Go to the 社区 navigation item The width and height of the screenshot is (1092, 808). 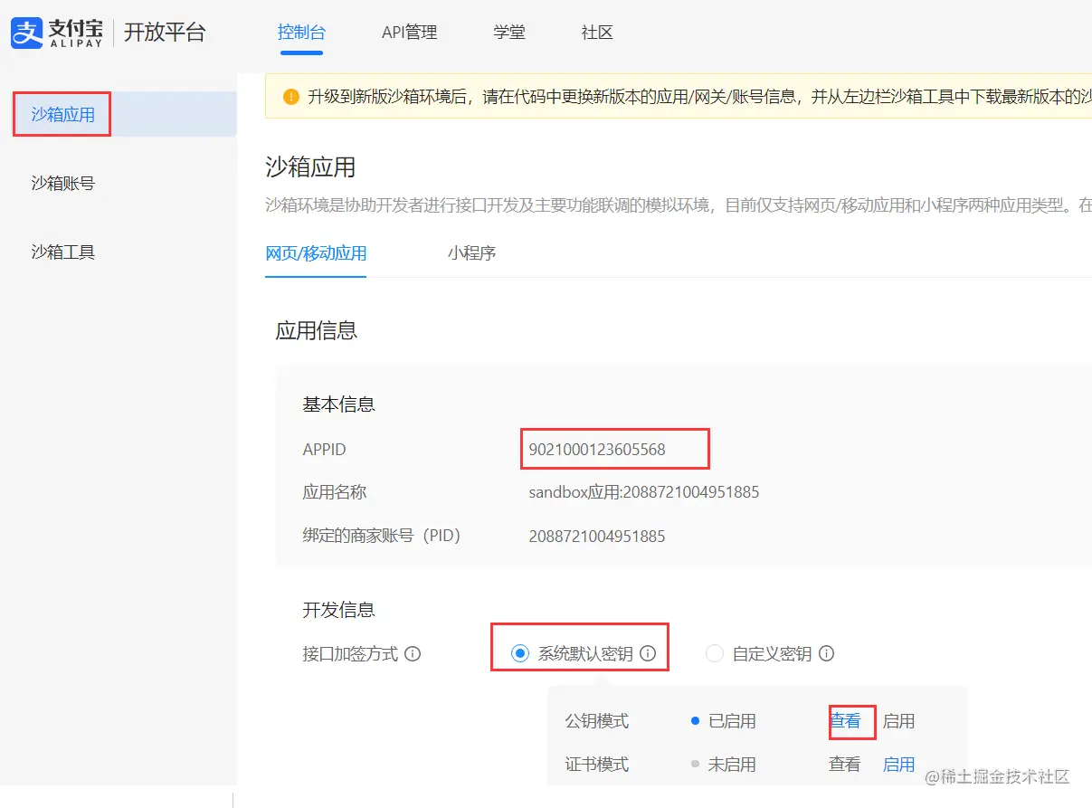pos(597,33)
